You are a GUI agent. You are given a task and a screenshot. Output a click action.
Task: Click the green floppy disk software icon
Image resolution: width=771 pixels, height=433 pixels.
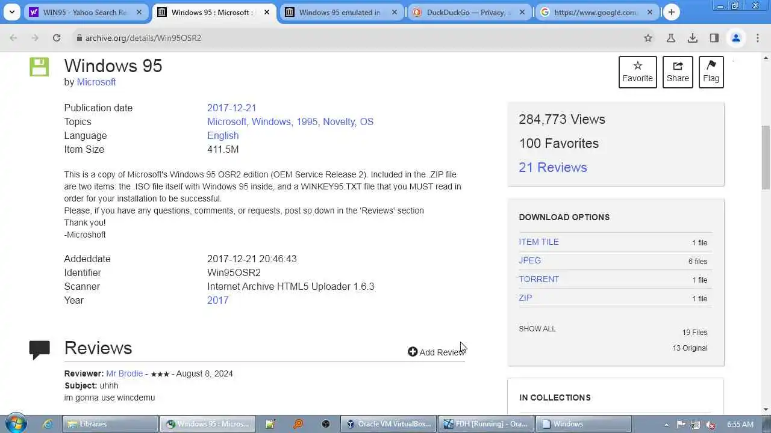point(39,67)
